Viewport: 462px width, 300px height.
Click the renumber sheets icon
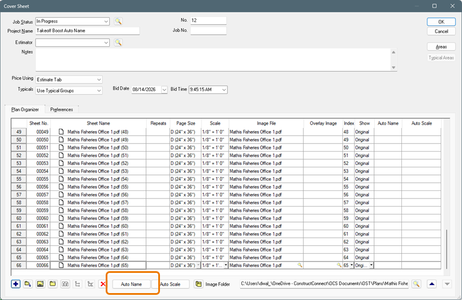pyautogui.click(x=65, y=284)
